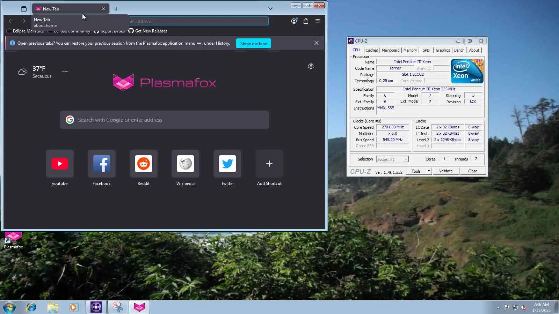This screenshot has width=559, height=314.
Task: Expand the Tools dropdown arrow in CPU-Z
Action: 429,171
